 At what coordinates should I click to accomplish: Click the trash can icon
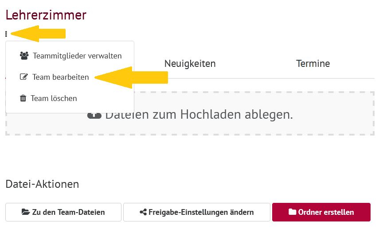tap(23, 98)
